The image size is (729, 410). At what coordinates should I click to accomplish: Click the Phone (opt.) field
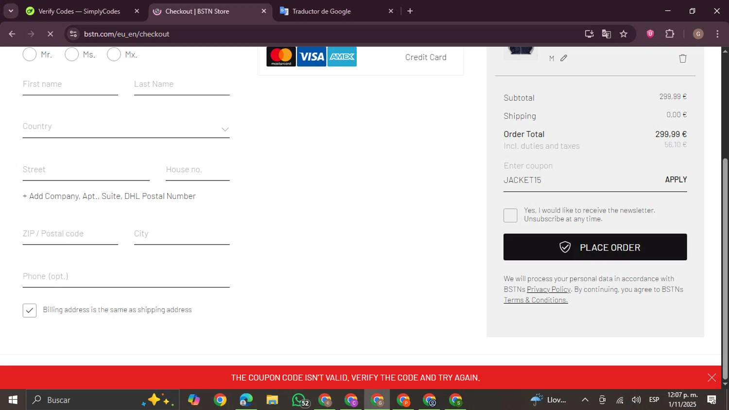[126, 277]
